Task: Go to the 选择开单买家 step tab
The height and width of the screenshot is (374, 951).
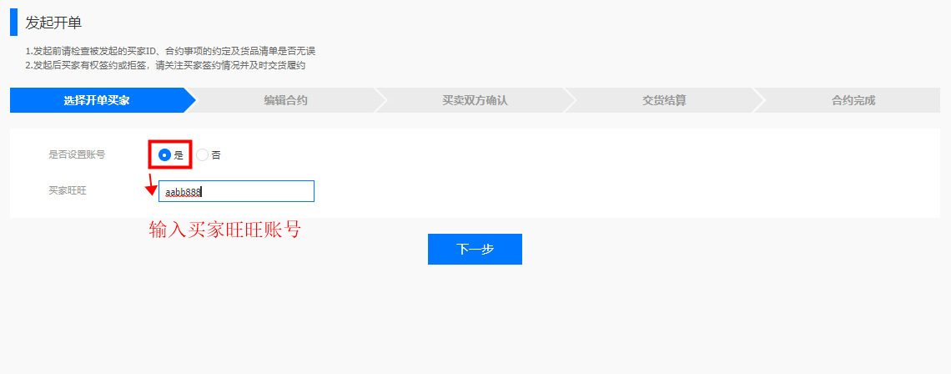Action: click(x=96, y=100)
